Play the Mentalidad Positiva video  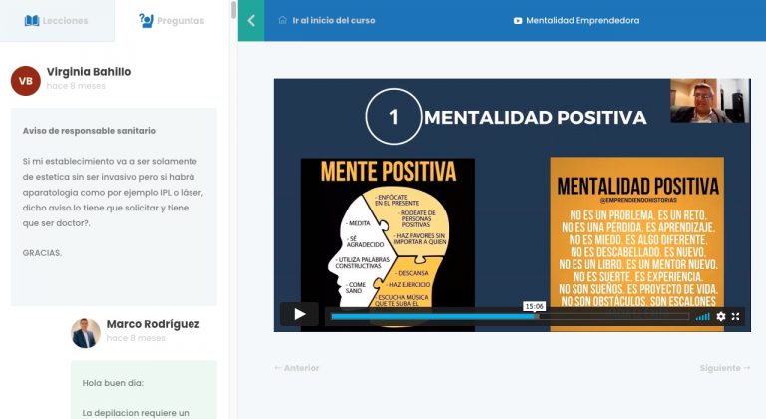[299, 315]
